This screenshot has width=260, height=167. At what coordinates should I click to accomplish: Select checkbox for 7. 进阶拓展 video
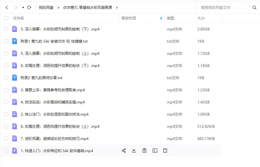[x=6, y=138]
